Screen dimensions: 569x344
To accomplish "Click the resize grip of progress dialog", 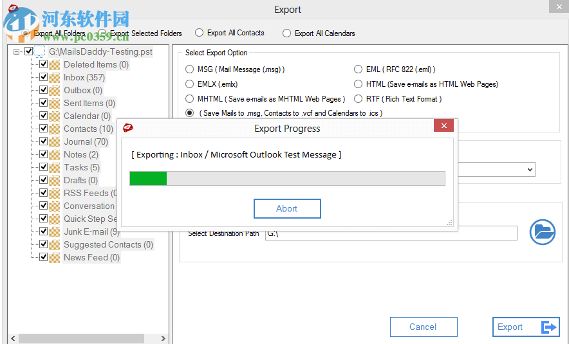I will pos(449,222).
